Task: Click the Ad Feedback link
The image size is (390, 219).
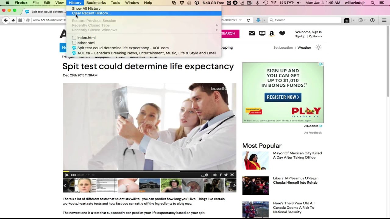Action: pos(313,133)
